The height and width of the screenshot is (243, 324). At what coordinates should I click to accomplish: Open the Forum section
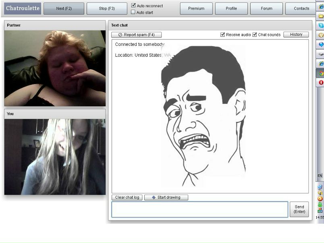click(266, 8)
